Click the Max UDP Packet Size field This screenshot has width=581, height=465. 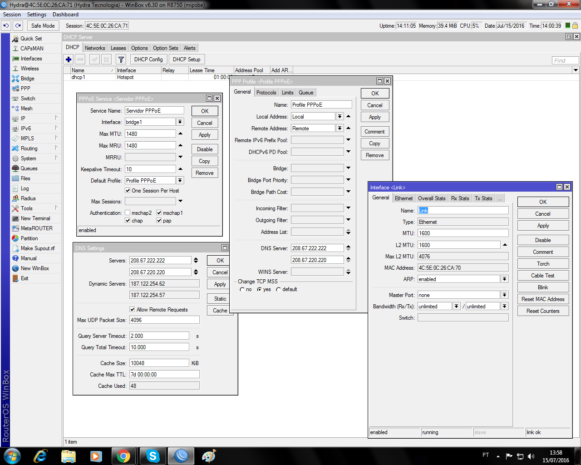click(164, 320)
